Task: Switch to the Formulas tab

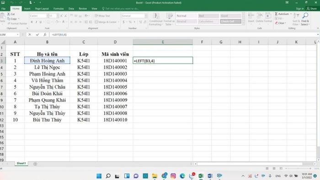Action: click(x=59, y=9)
